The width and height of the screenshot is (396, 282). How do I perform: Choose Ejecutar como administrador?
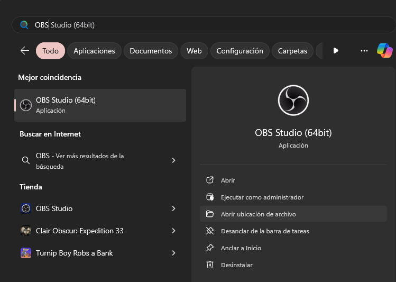click(293, 197)
